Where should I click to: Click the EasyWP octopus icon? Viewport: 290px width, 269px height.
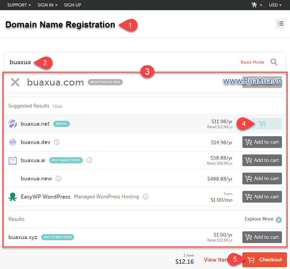pos(13,197)
